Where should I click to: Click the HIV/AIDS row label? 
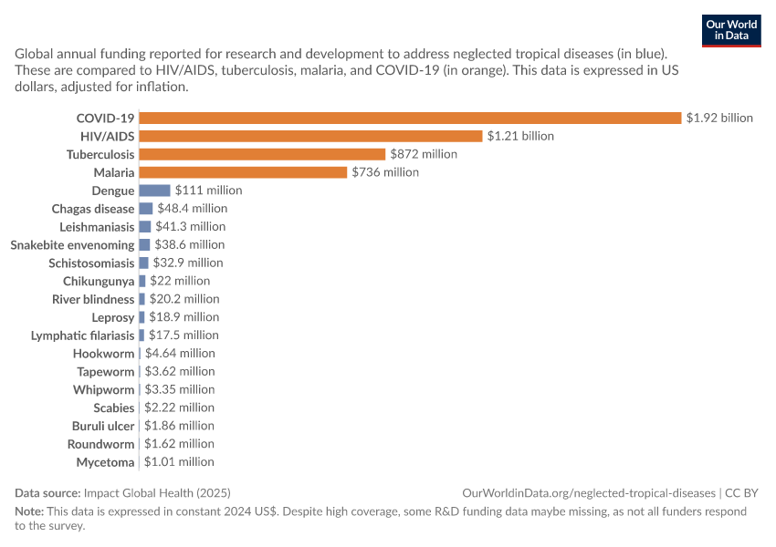tap(108, 137)
